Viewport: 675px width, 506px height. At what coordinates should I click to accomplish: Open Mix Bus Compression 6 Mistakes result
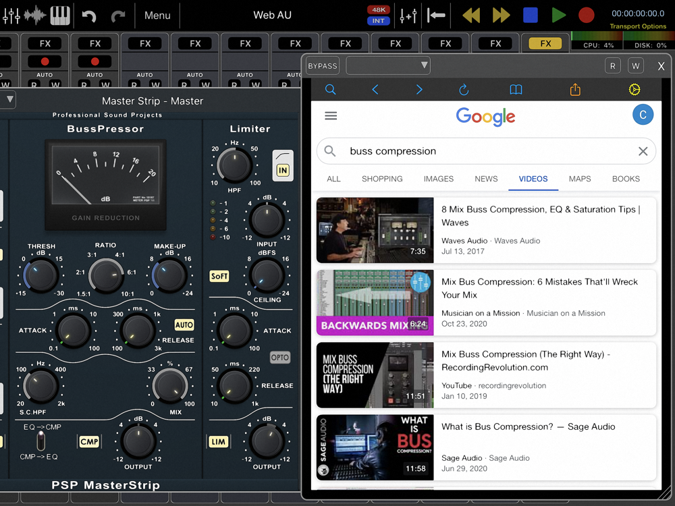[486, 302]
